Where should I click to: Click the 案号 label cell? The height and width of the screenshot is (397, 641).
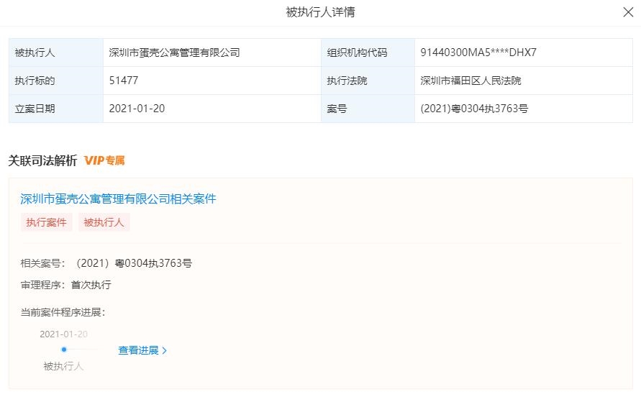click(368, 109)
